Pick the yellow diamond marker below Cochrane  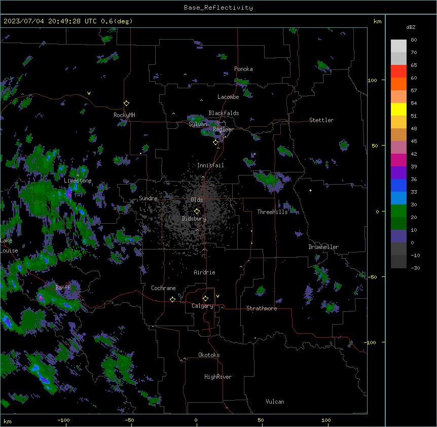point(172,299)
